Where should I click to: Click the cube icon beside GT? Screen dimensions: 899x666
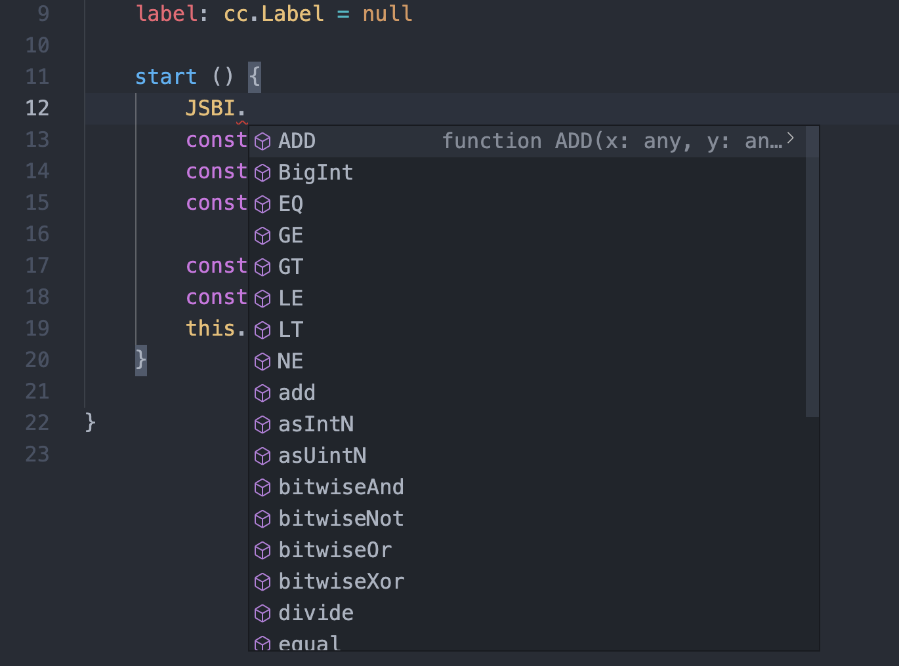pyautogui.click(x=262, y=267)
